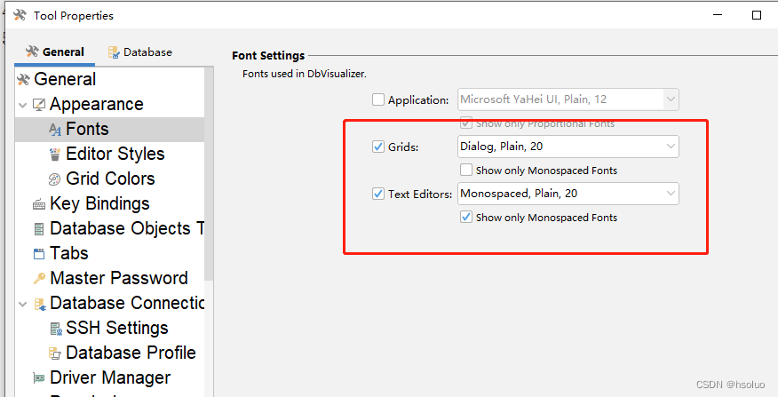The width and height of the screenshot is (778, 397).
Task: Click the SSH Settings icon
Action: (x=56, y=329)
